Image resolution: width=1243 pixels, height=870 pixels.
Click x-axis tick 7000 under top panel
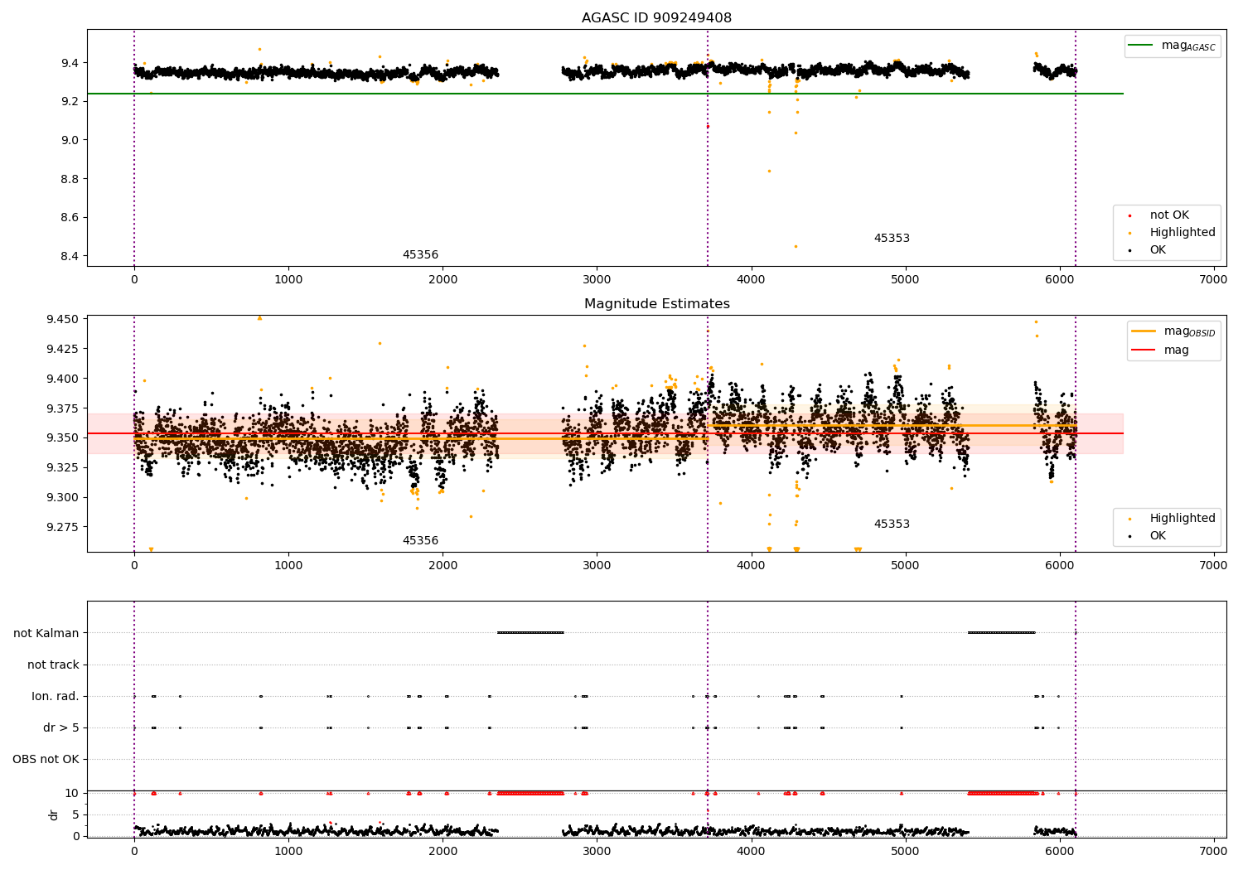click(x=1214, y=280)
